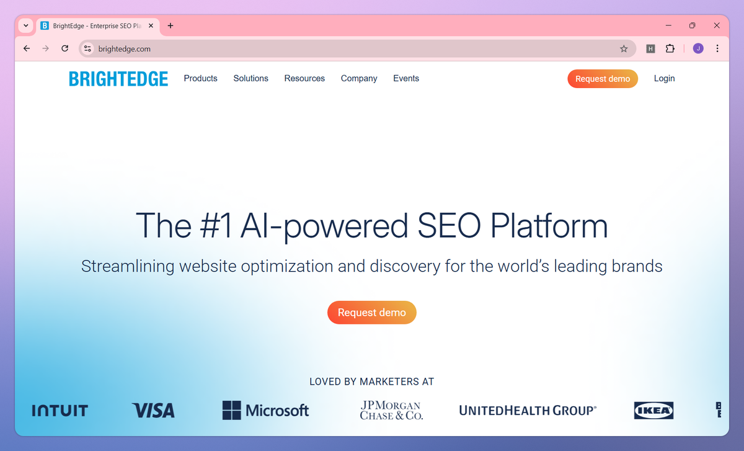This screenshot has height=451, width=744.
Task: Reload the page with refresh icon
Action: click(x=64, y=48)
